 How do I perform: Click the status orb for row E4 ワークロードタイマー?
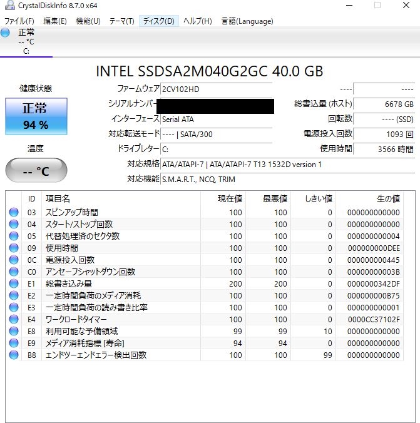(x=14, y=319)
